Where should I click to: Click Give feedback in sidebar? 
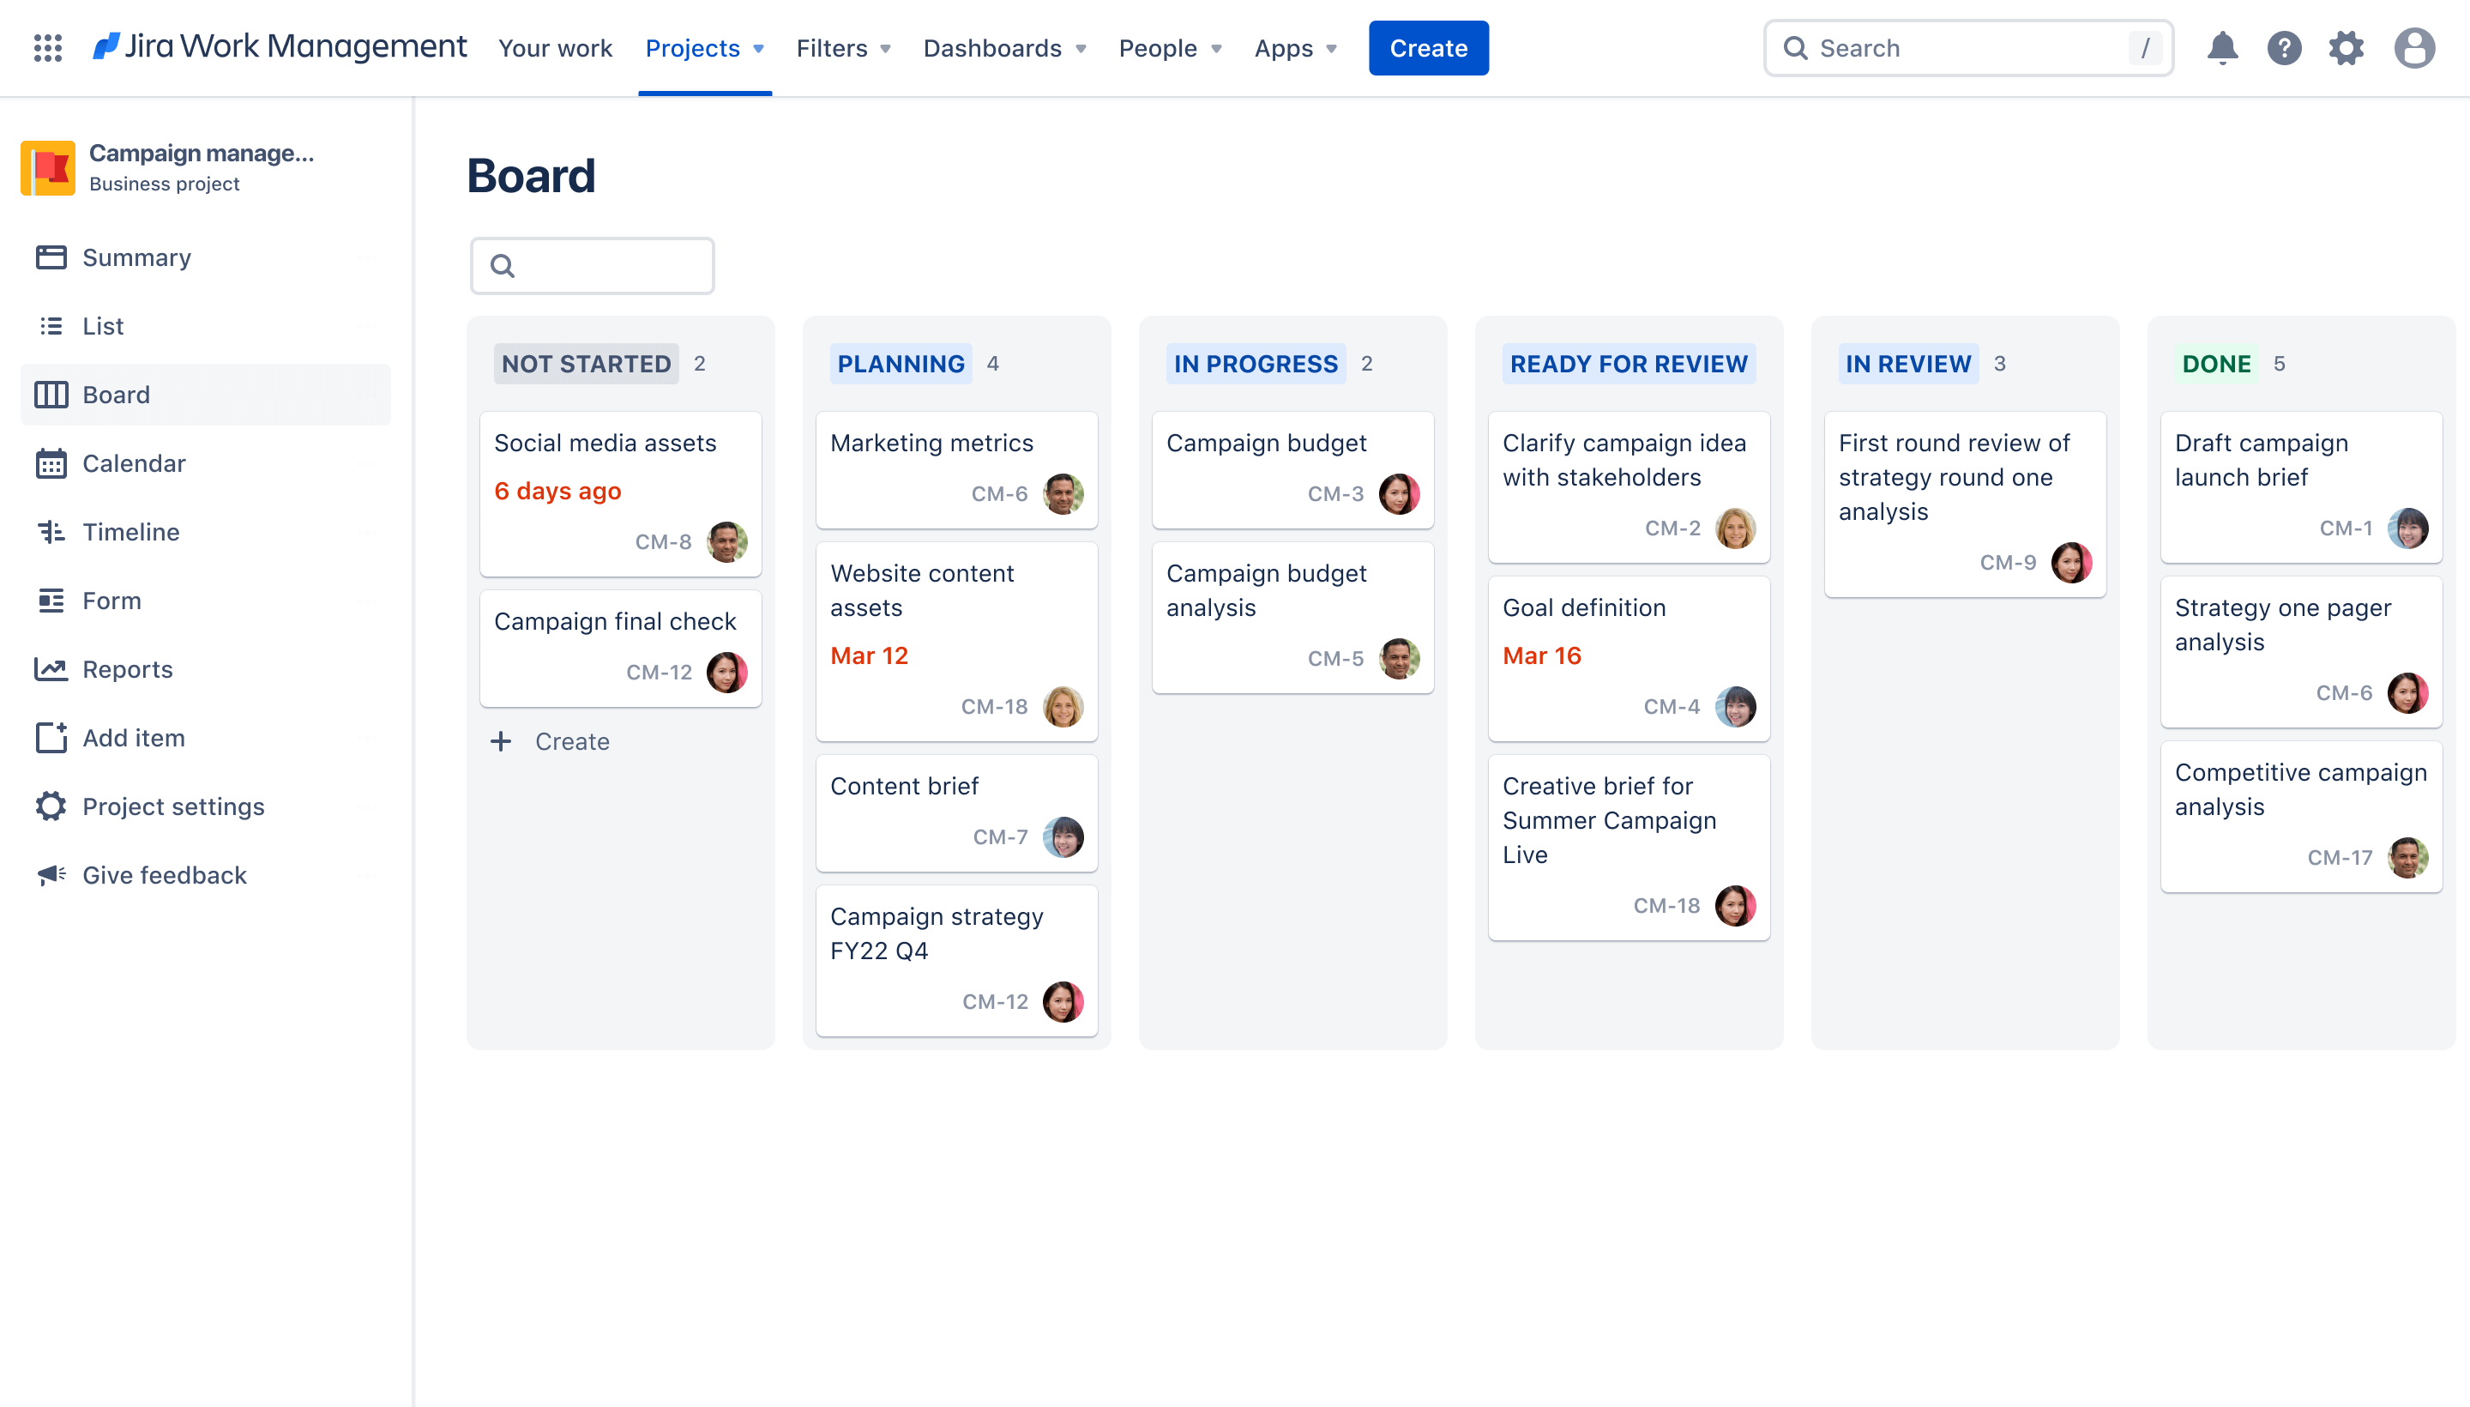click(165, 874)
